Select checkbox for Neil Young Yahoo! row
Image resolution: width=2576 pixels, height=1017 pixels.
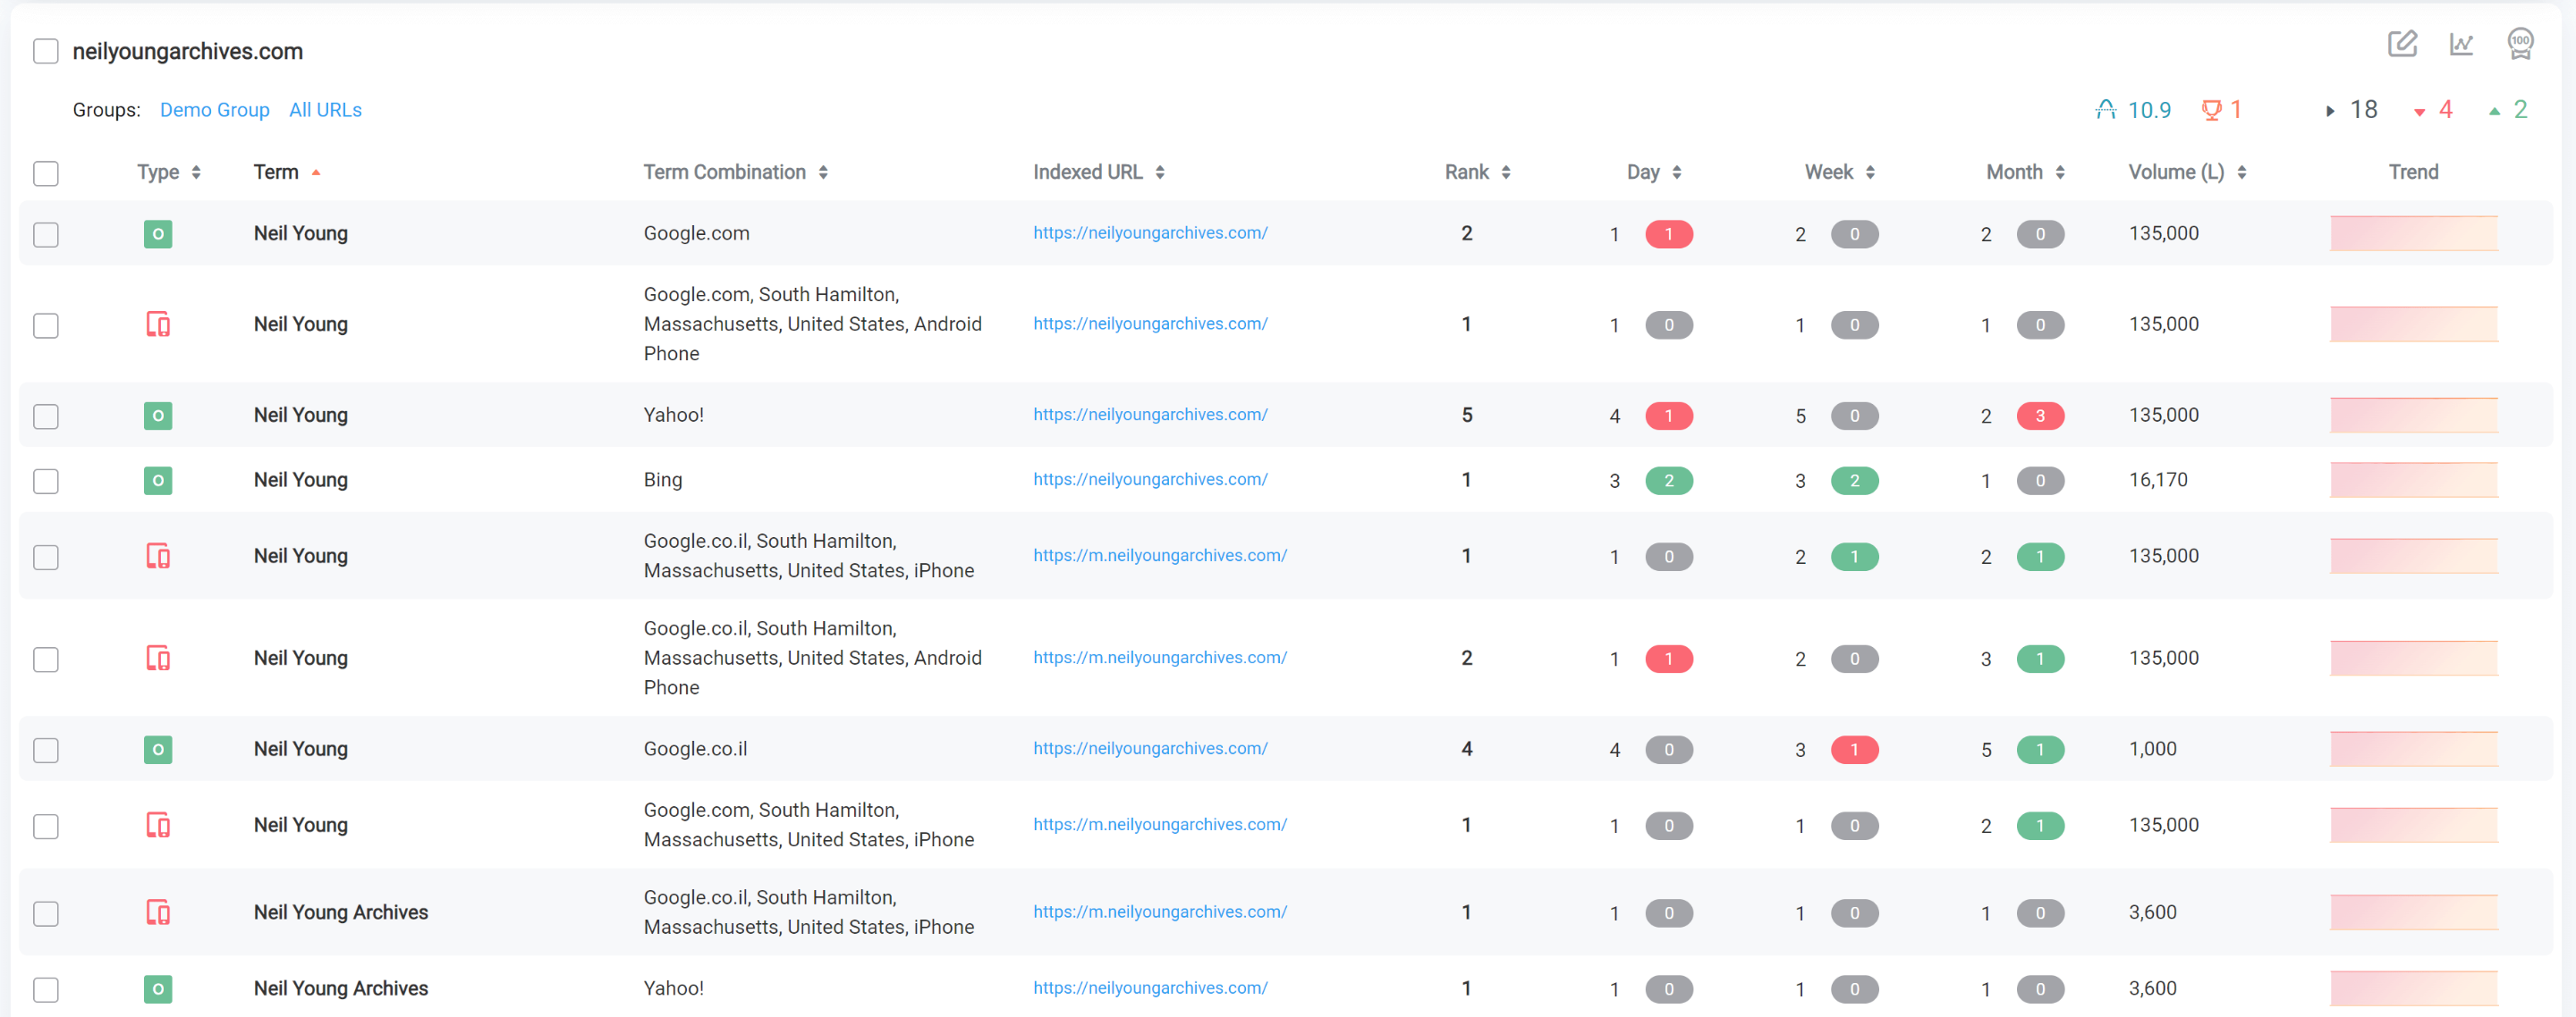46,416
